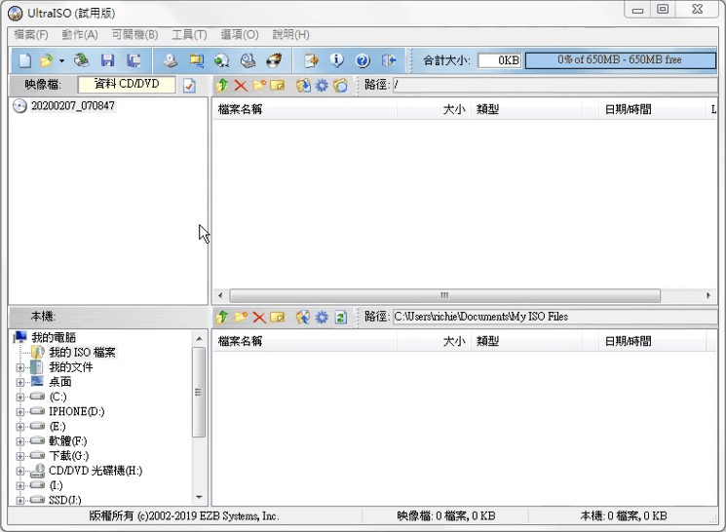The width and height of the screenshot is (726, 532).
Task: Click the Open CD/DVD icon
Action: [x=82, y=60]
